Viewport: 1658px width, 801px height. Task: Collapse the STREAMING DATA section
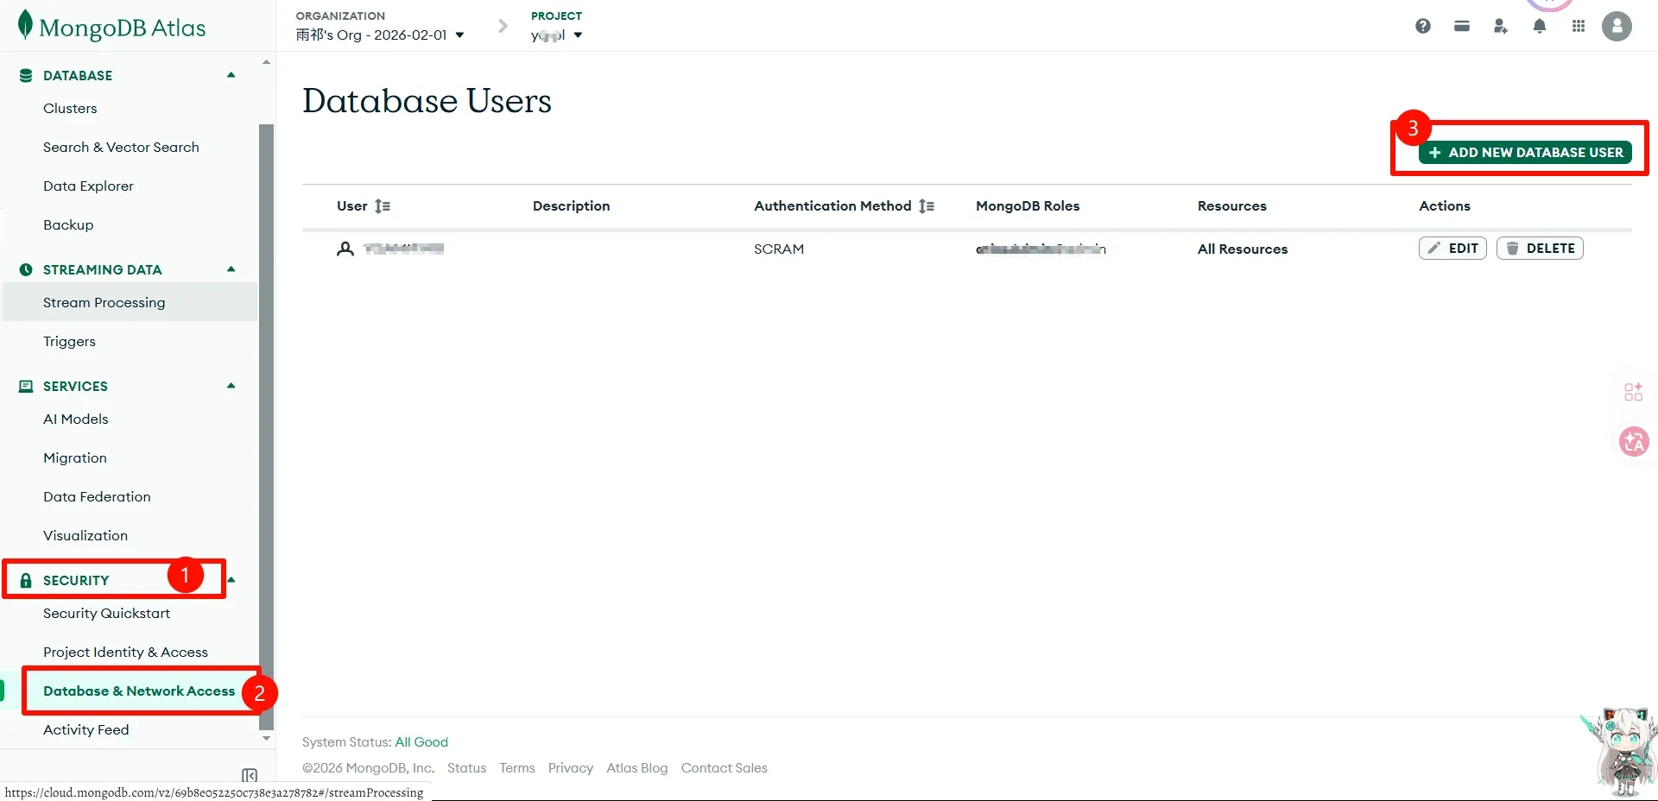(231, 269)
